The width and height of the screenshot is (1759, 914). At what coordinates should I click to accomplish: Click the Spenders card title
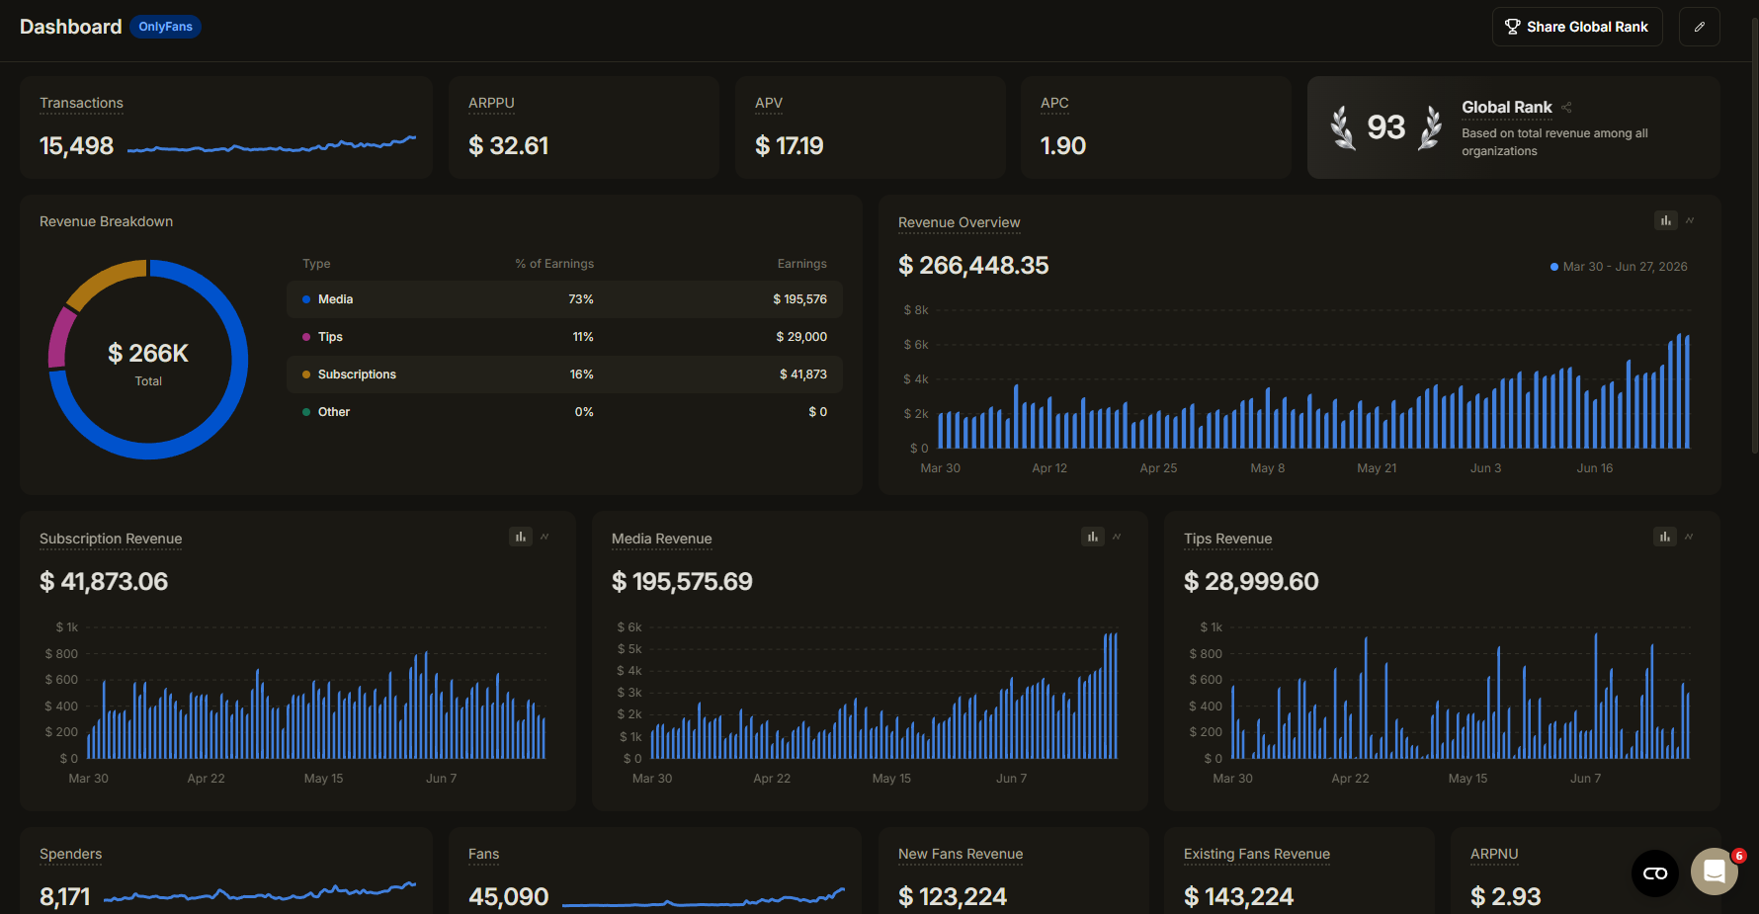point(70,854)
